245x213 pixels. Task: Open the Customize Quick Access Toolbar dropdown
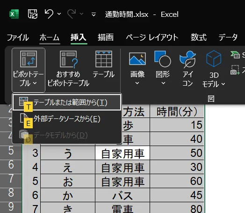click(94, 15)
